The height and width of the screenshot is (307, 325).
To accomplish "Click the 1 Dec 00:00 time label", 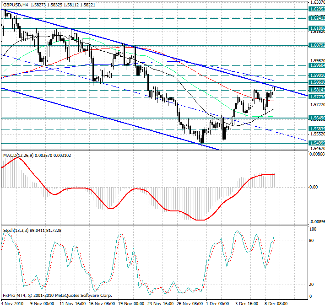I will pyautogui.click(x=217, y=304).
